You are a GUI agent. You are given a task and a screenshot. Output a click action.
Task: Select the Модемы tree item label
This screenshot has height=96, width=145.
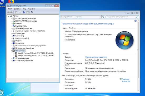19,41
